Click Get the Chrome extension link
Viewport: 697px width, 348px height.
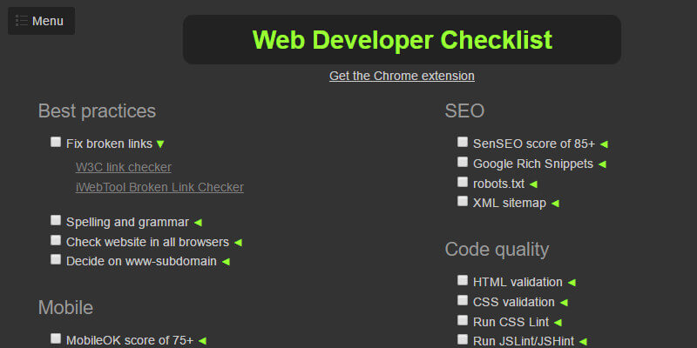pyautogui.click(x=402, y=76)
